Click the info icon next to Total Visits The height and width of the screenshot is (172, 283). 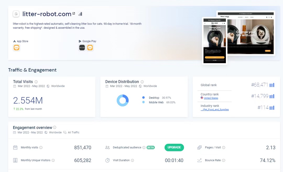coord(36,82)
